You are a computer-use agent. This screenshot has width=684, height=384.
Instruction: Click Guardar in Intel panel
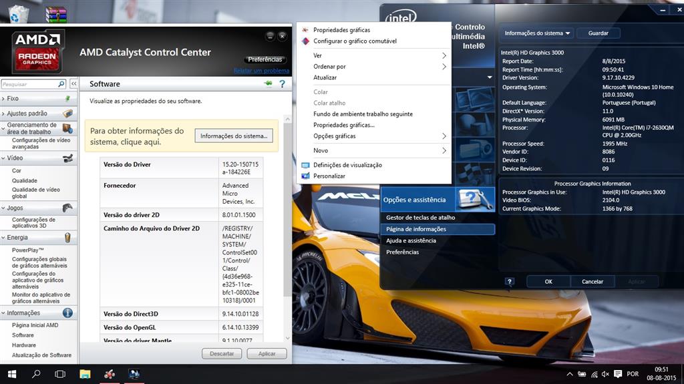tap(598, 33)
